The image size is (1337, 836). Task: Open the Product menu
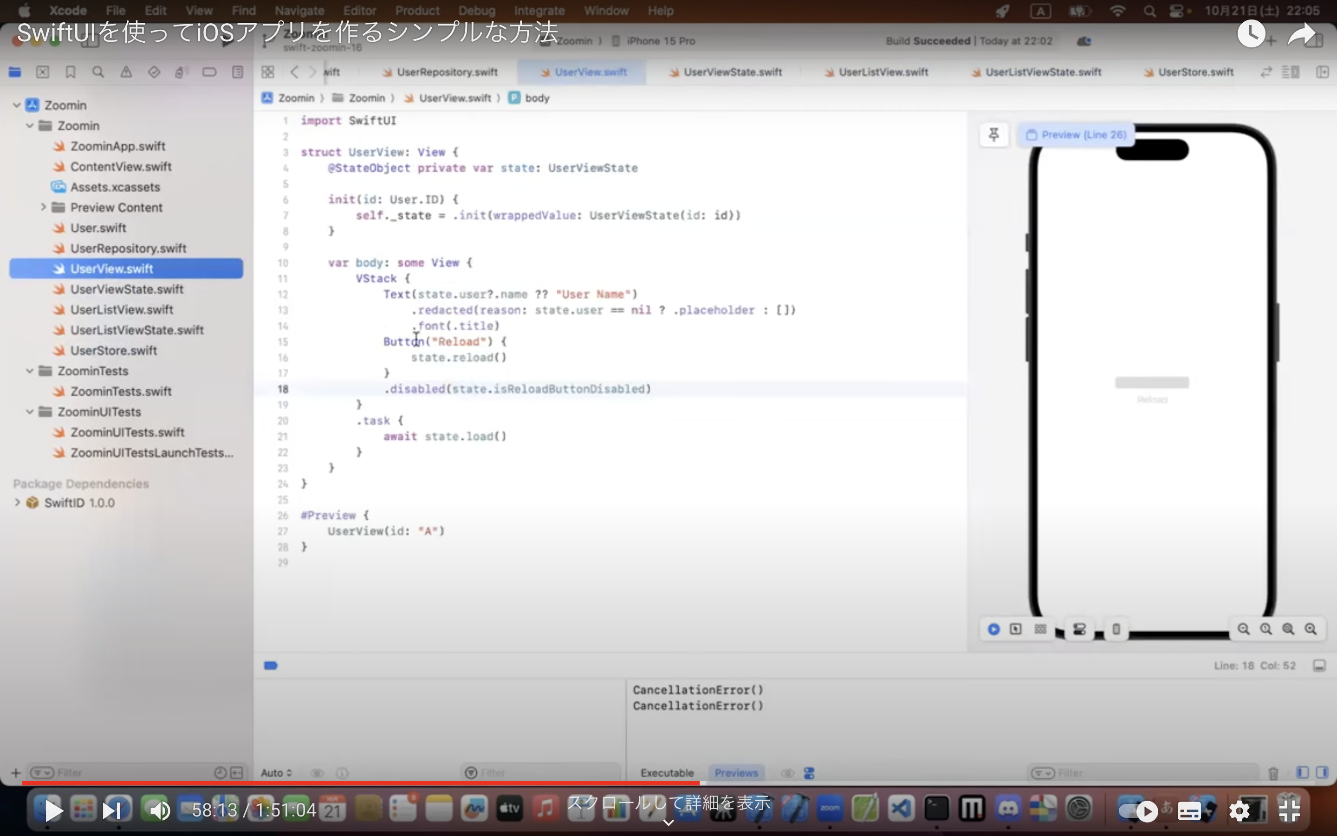coord(416,11)
